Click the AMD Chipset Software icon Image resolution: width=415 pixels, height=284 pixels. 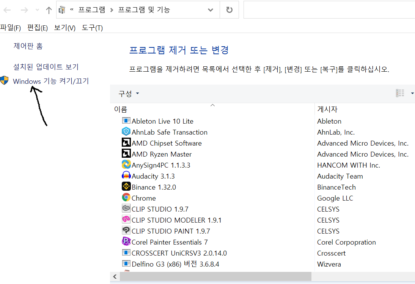tap(126, 143)
